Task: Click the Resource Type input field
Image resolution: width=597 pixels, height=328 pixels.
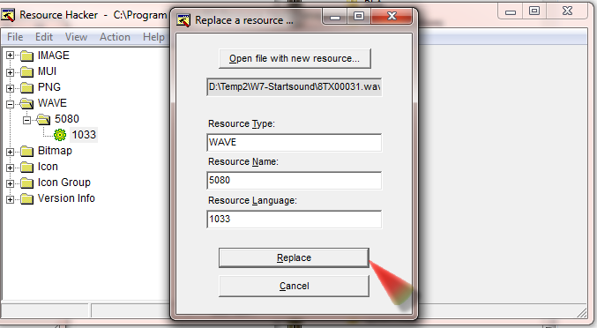Action: (x=294, y=142)
